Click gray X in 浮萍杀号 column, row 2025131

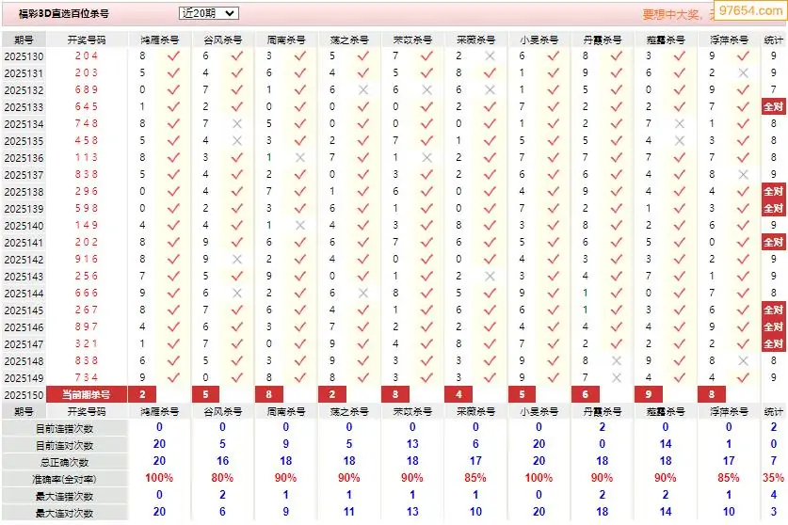743,72
